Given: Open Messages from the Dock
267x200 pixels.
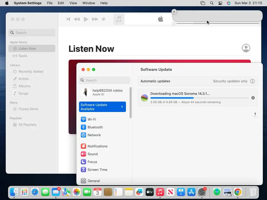Looking at the screenshot, I should tap(45, 192).
